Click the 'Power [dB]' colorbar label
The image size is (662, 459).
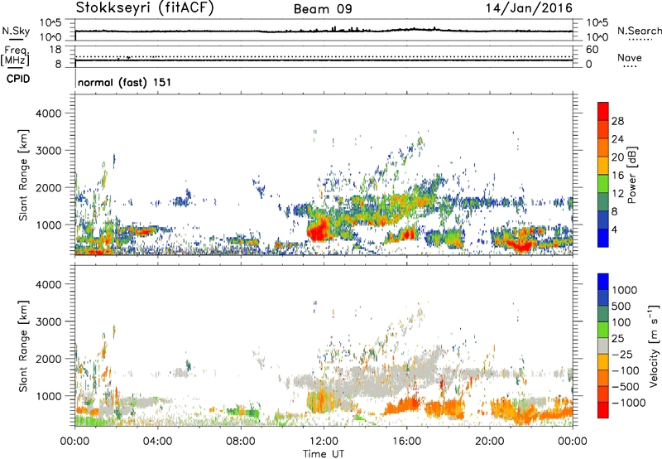(631, 175)
